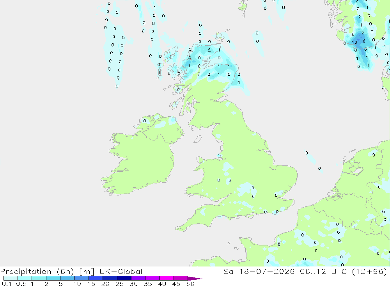The image size is (390, 286).
Task: Click the 20–25 dark blue legend swatch
Action: tap(110, 278)
